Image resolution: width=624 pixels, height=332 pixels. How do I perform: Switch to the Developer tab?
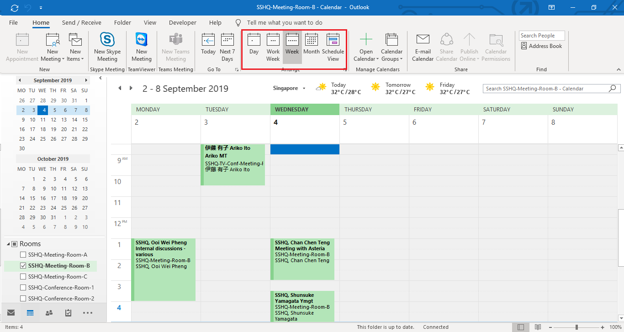pos(183,22)
